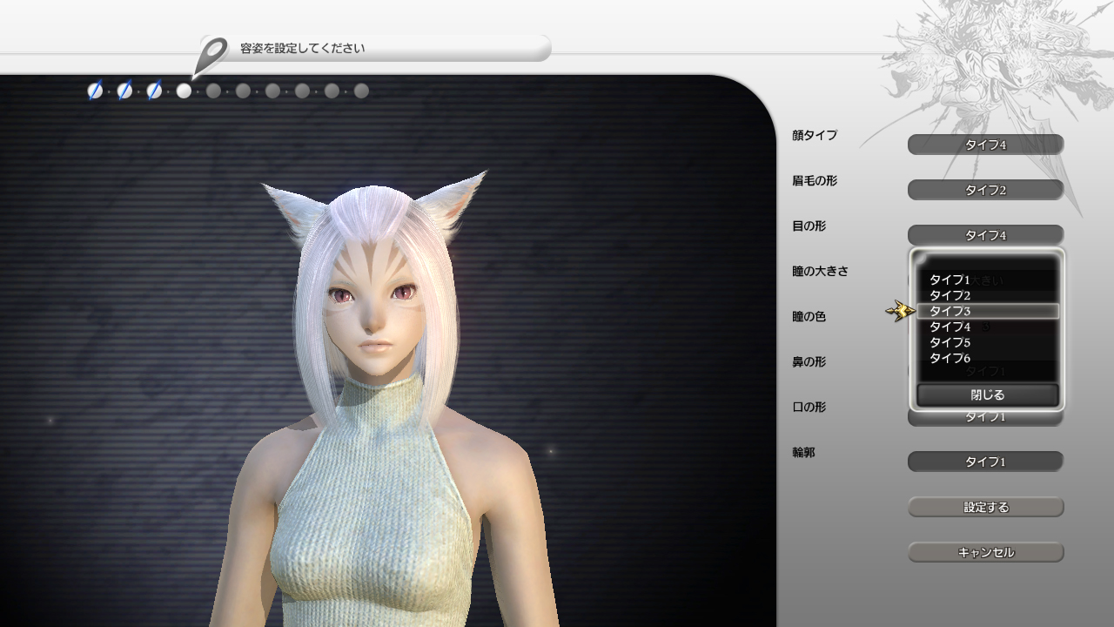Image resolution: width=1114 pixels, height=627 pixels.
Task: Open the 顔タイプ dropdown showing タイプ4
Action: tap(985, 145)
